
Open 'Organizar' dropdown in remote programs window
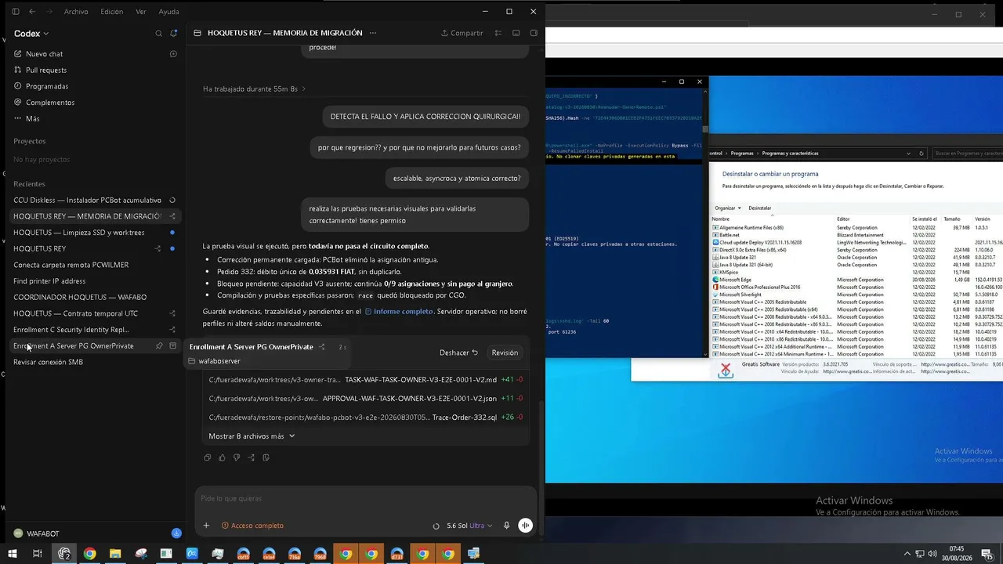[x=727, y=208]
